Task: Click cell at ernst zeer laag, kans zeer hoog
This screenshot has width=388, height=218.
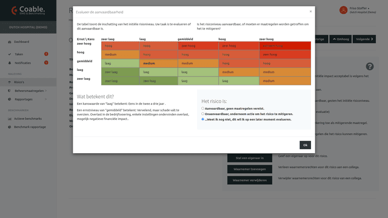Action: click(285, 81)
